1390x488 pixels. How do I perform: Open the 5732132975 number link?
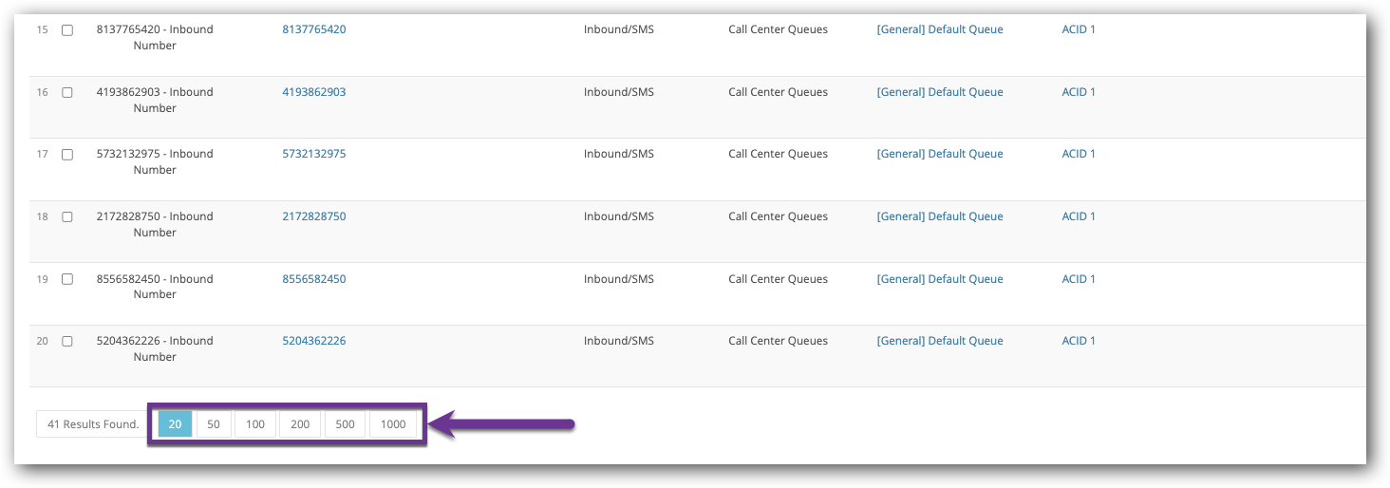(314, 154)
